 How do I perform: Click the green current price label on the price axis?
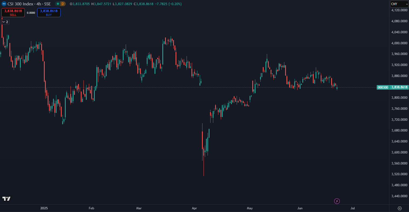pyautogui.click(x=399, y=87)
